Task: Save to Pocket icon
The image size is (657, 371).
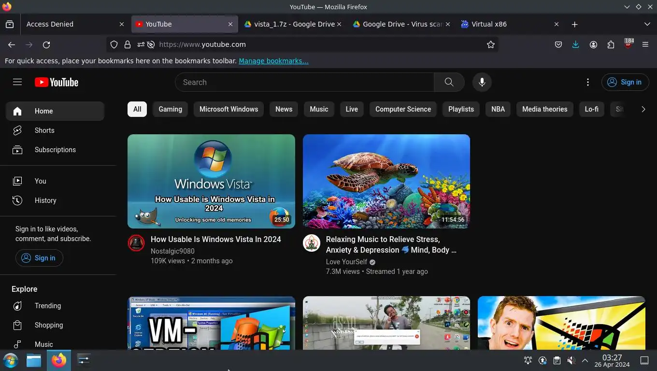Action: click(x=558, y=44)
